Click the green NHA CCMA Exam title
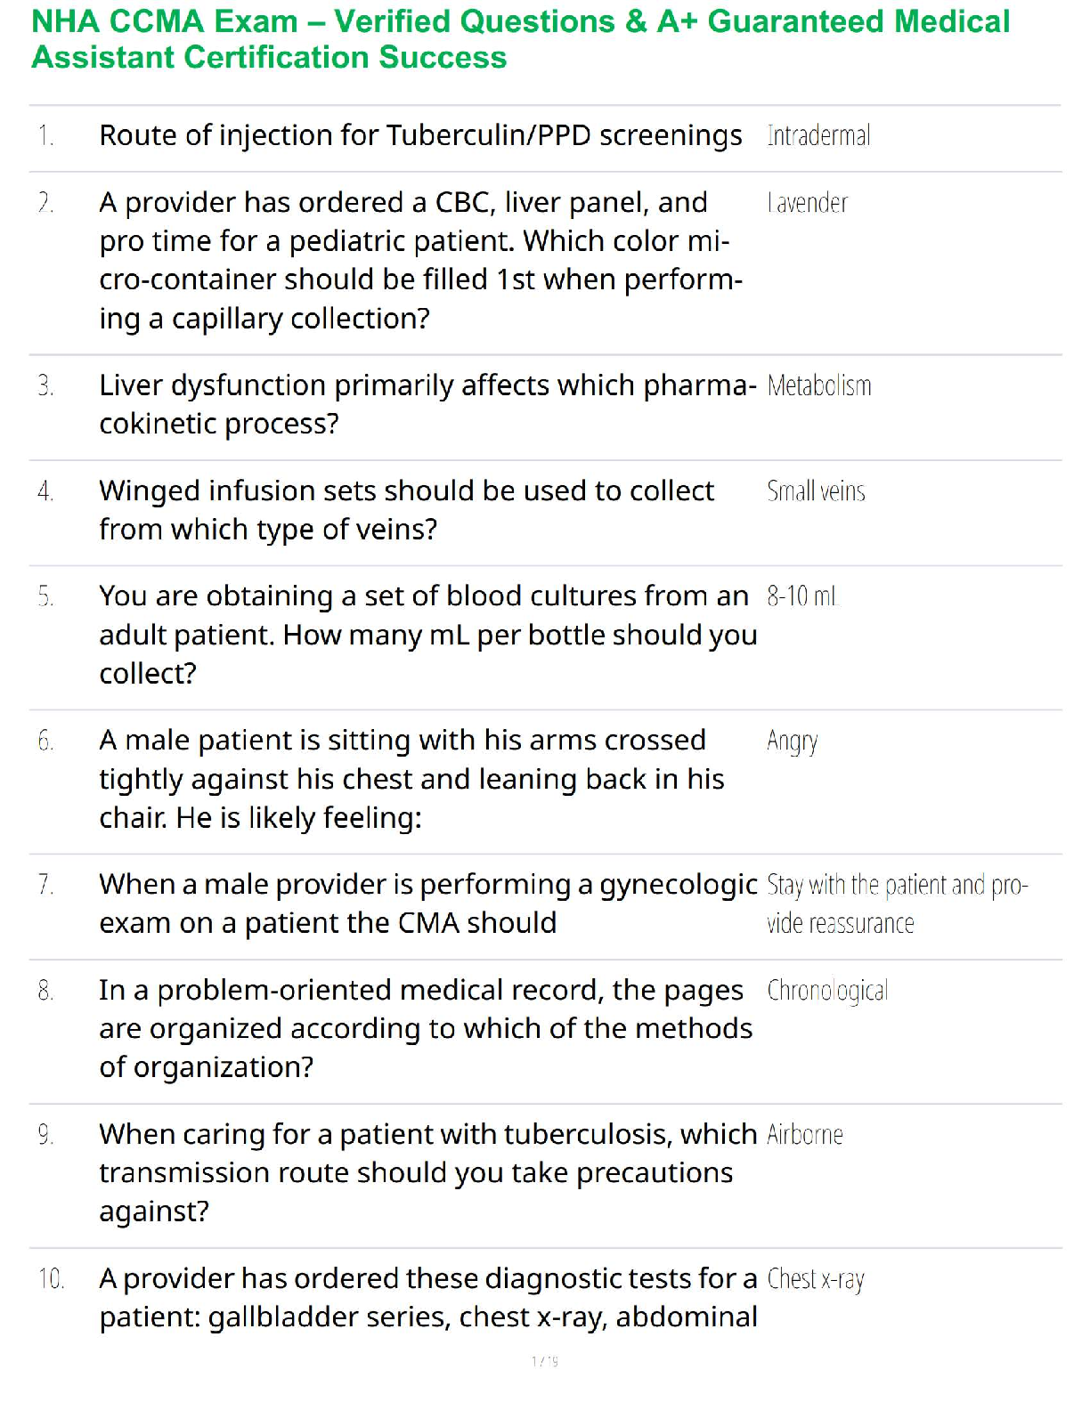 pos(521,39)
